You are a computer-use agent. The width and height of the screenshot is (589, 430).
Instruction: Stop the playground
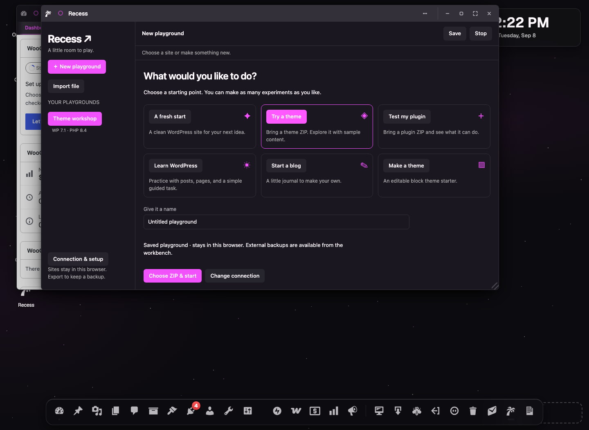(x=481, y=34)
